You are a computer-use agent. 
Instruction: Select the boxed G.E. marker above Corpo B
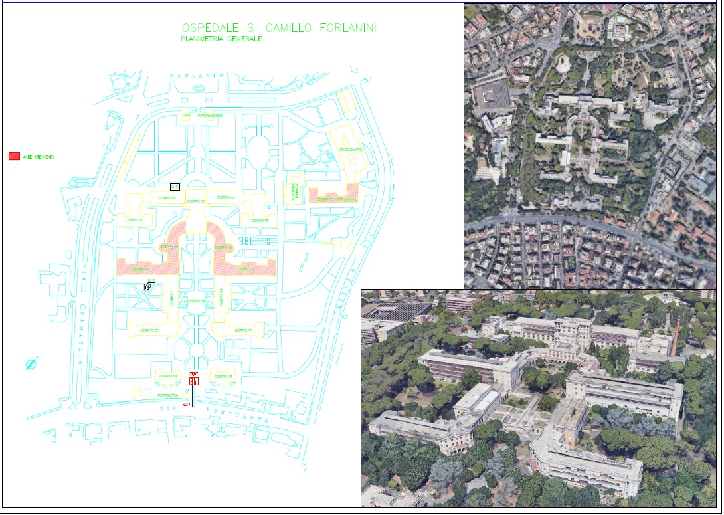pos(175,187)
